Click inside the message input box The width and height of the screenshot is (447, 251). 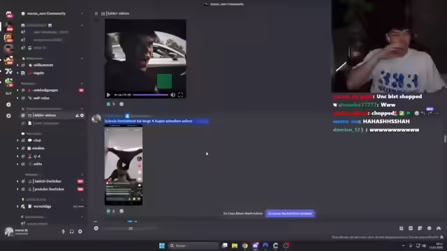pyautogui.click(x=245, y=228)
